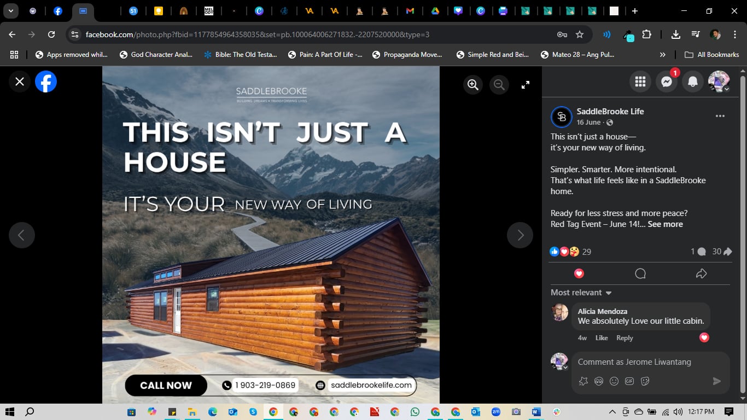The image size is (747, 420).
Task: Click the public audience globe icon
Action: coord(610,122)
